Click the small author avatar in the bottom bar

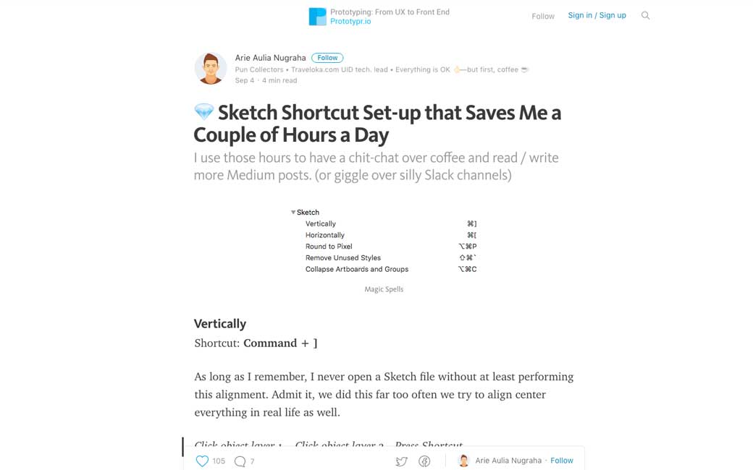(464, 461)
